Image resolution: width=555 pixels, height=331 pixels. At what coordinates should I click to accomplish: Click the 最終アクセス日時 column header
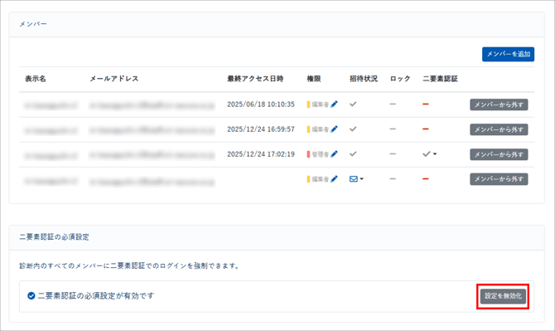pyautogui.click(x=255, y=79)
